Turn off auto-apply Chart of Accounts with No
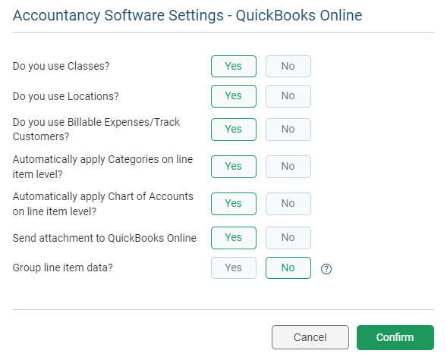 point(288,204)
